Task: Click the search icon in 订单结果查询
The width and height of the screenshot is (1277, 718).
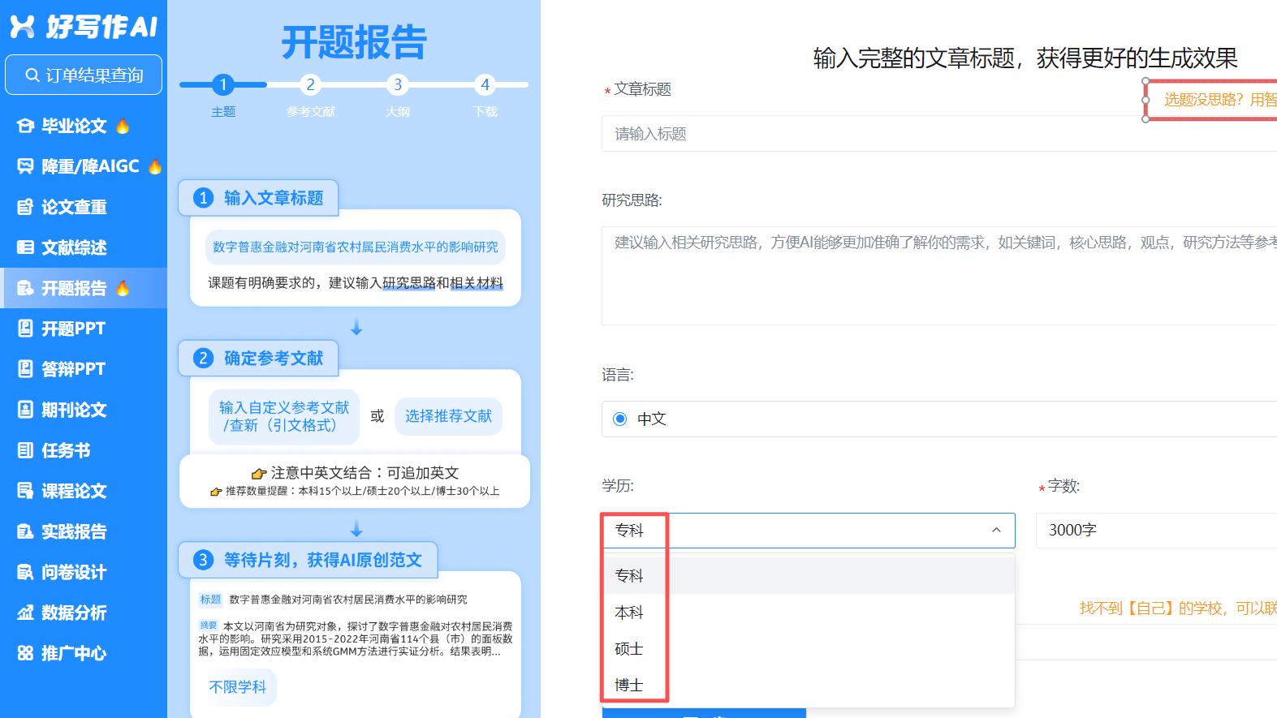Action: pos(32,75)
